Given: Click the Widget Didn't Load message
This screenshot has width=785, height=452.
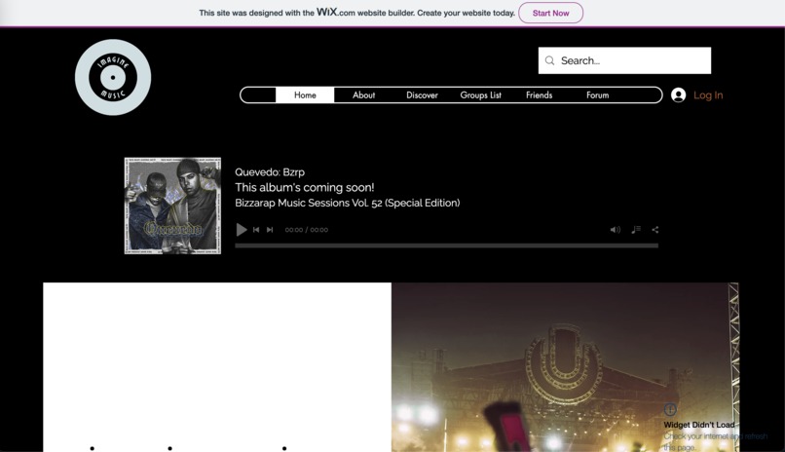Looking at the screenshot, I should [x=699, y=425].
